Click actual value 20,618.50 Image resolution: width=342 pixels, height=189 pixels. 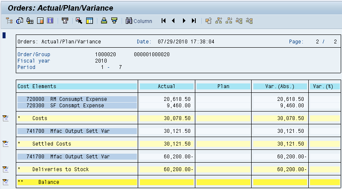pos(177,99)
